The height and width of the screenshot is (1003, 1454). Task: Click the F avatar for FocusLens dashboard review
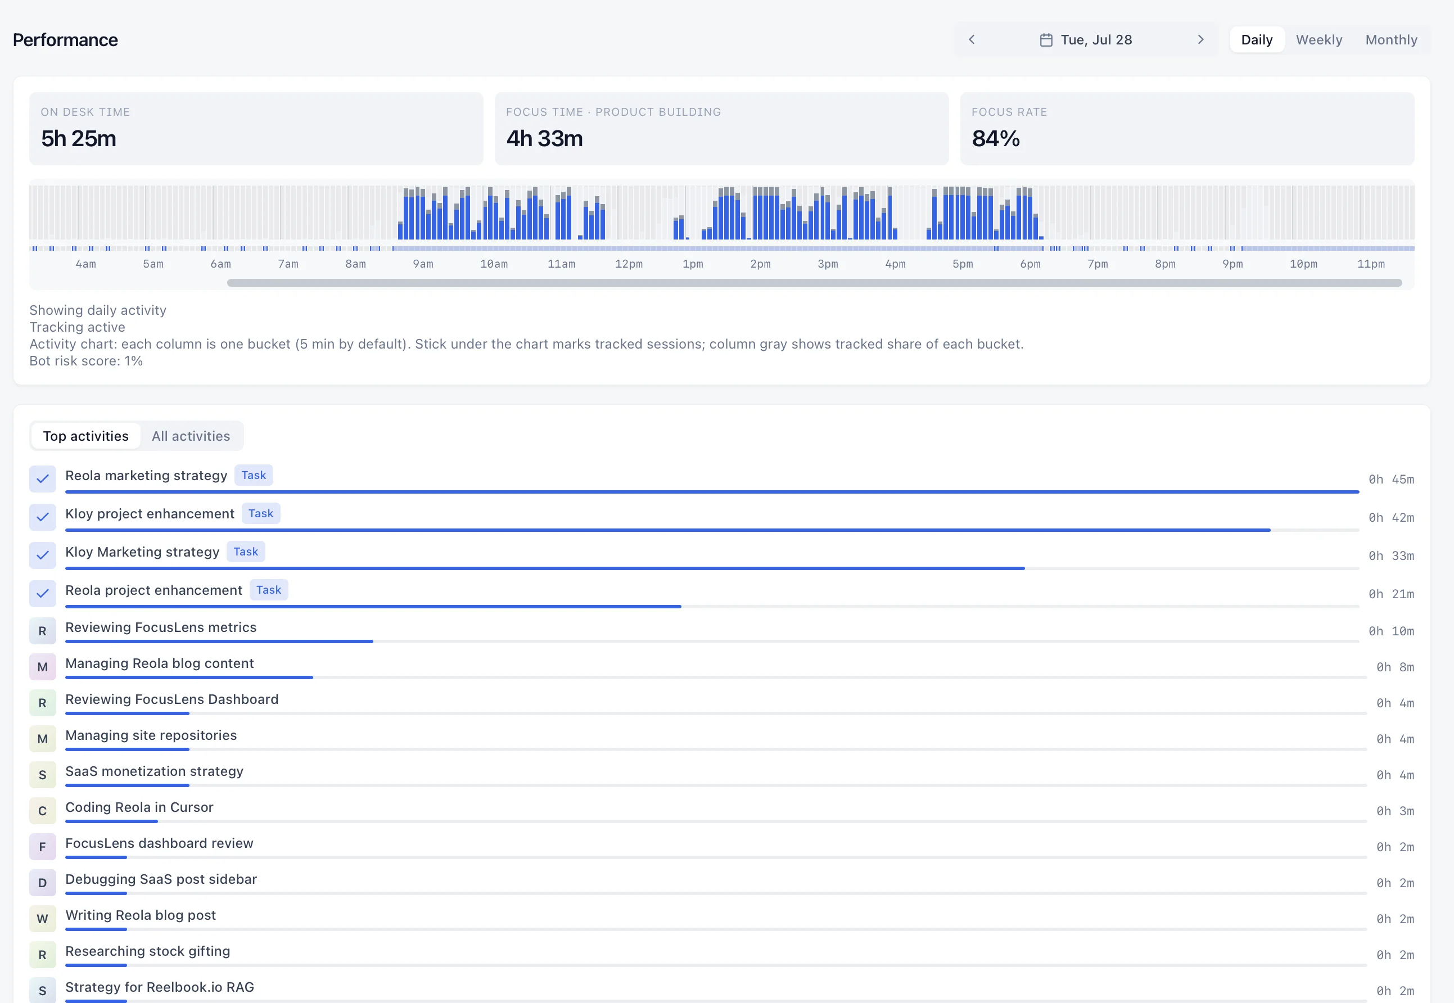pos(43,847)
